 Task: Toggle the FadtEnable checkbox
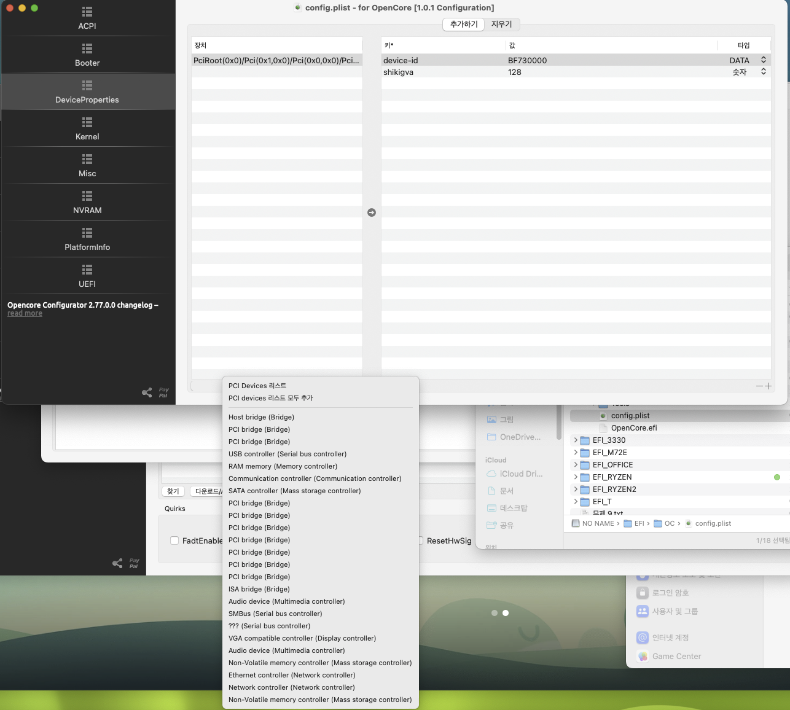point(174,540)
